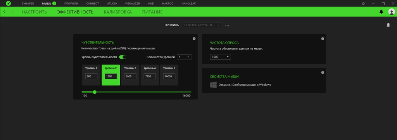Click the ЧУВСТВИТЕЛЬНОСТЬ heading
397x140 pixels.
click(x=97, y=42)
